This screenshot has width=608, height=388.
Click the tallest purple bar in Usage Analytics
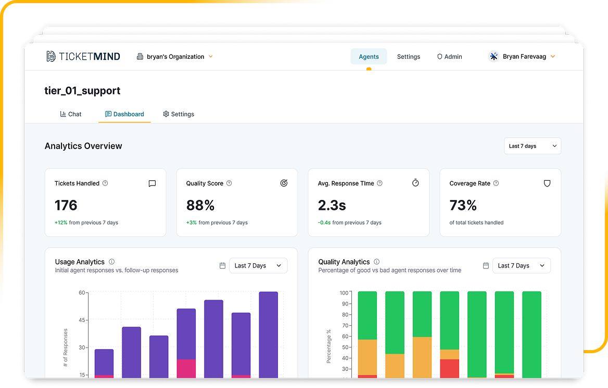268,332
